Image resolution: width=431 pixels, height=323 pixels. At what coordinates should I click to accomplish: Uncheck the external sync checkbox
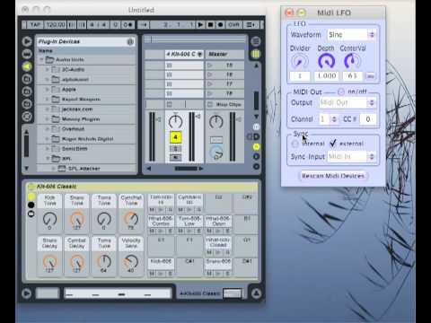(x=332, y=144)
